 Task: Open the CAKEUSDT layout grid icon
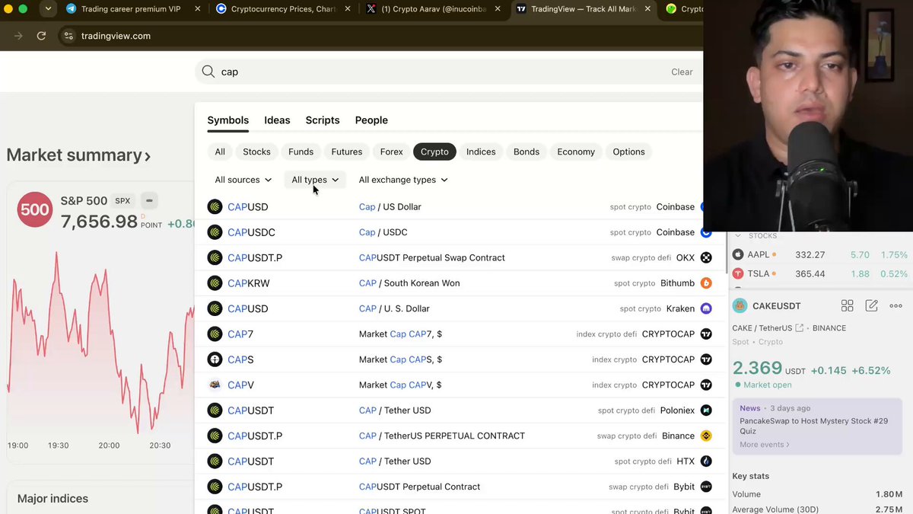tap(847, 305)
